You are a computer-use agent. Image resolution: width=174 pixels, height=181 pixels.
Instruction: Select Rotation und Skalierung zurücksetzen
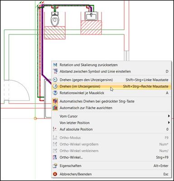click(x=111, y=65)
